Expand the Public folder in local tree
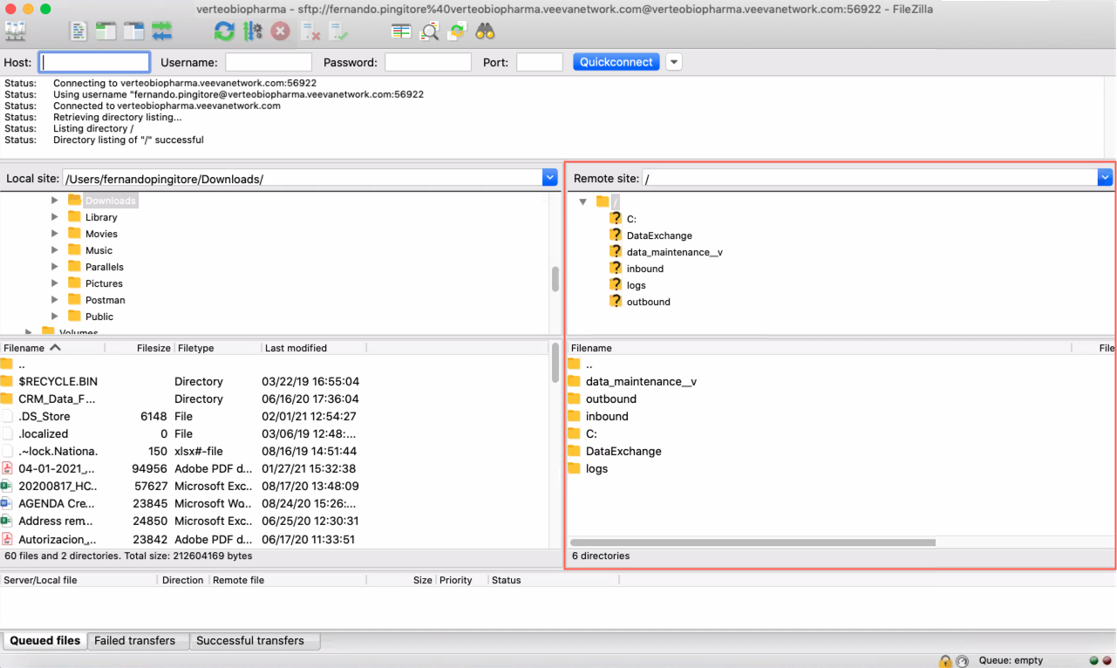Viewport: 1117px width, 668px height. coord(55,317)
